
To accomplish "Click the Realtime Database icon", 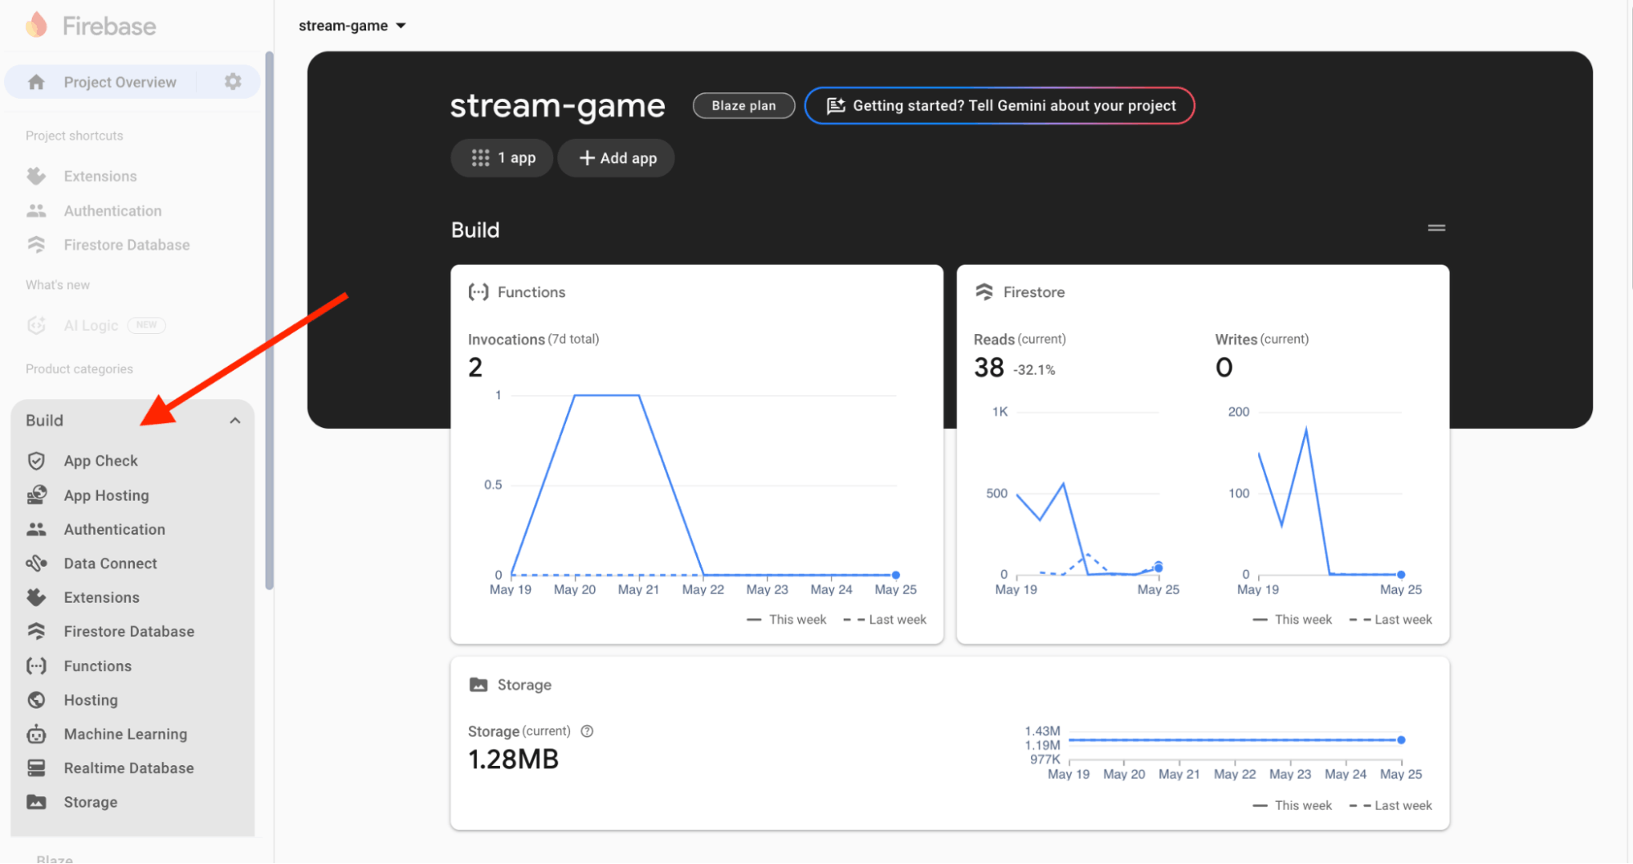I will [36, 768].
